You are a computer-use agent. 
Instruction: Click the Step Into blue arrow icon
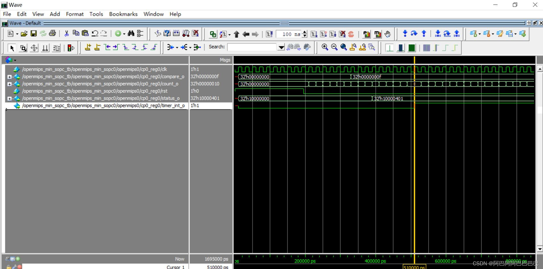pyautogui.click(x=405, y=34)
